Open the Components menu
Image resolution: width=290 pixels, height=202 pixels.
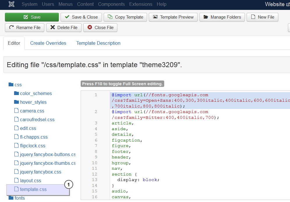tap(111, 4)
